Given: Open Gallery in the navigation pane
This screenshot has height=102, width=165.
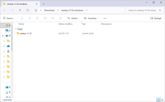Looking at the screenshot, I should point(8,31).
